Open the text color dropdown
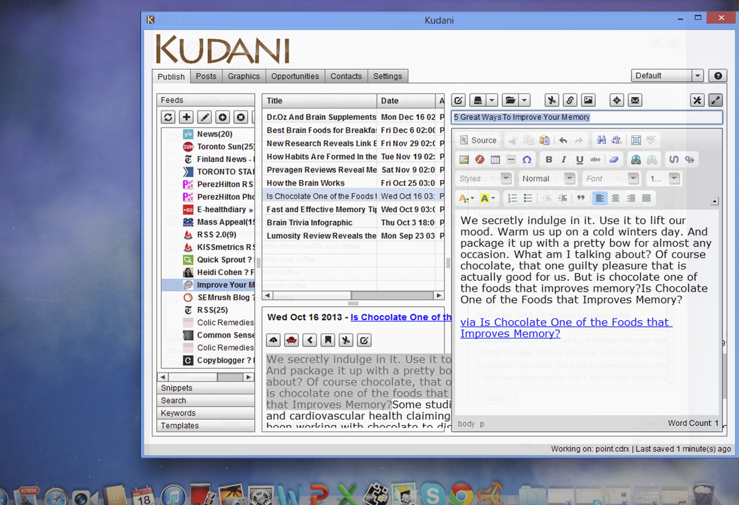 tap(466, 198)
